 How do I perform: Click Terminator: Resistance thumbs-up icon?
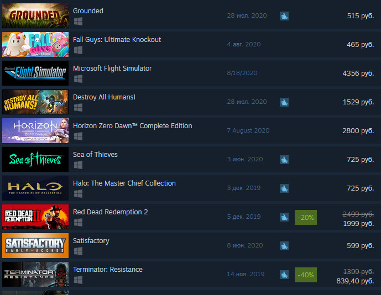(x=284, y=275)
